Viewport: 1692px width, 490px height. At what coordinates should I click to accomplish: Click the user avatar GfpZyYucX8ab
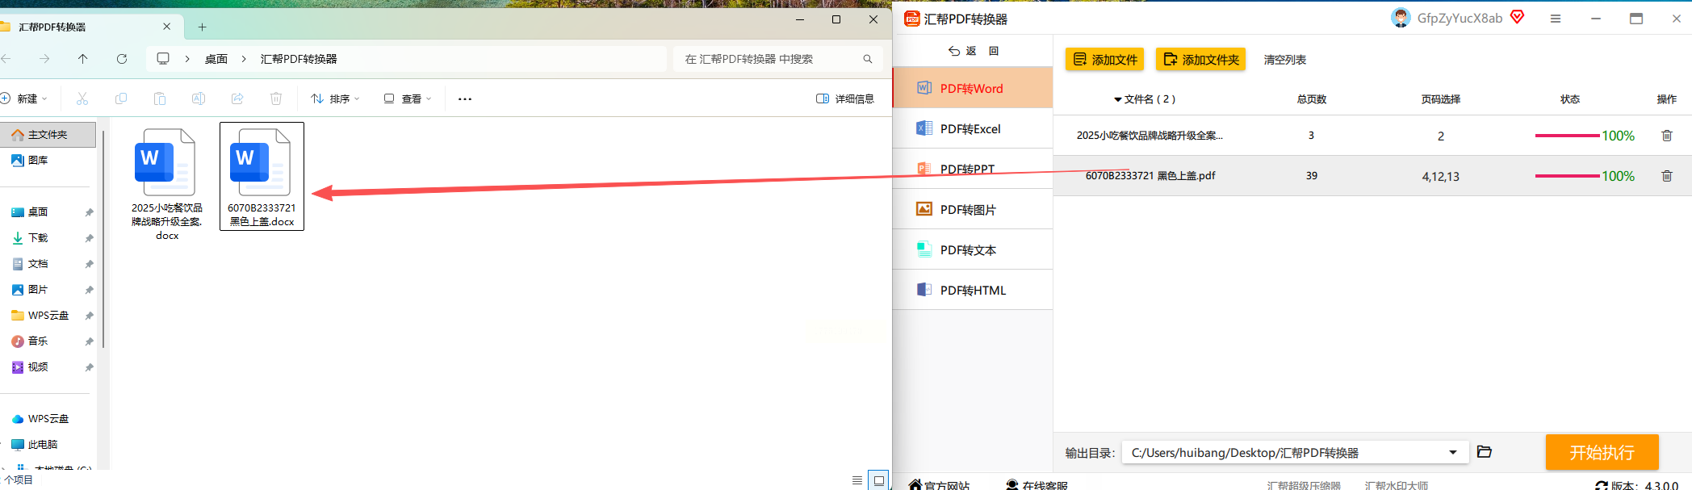pos(1401,18)
